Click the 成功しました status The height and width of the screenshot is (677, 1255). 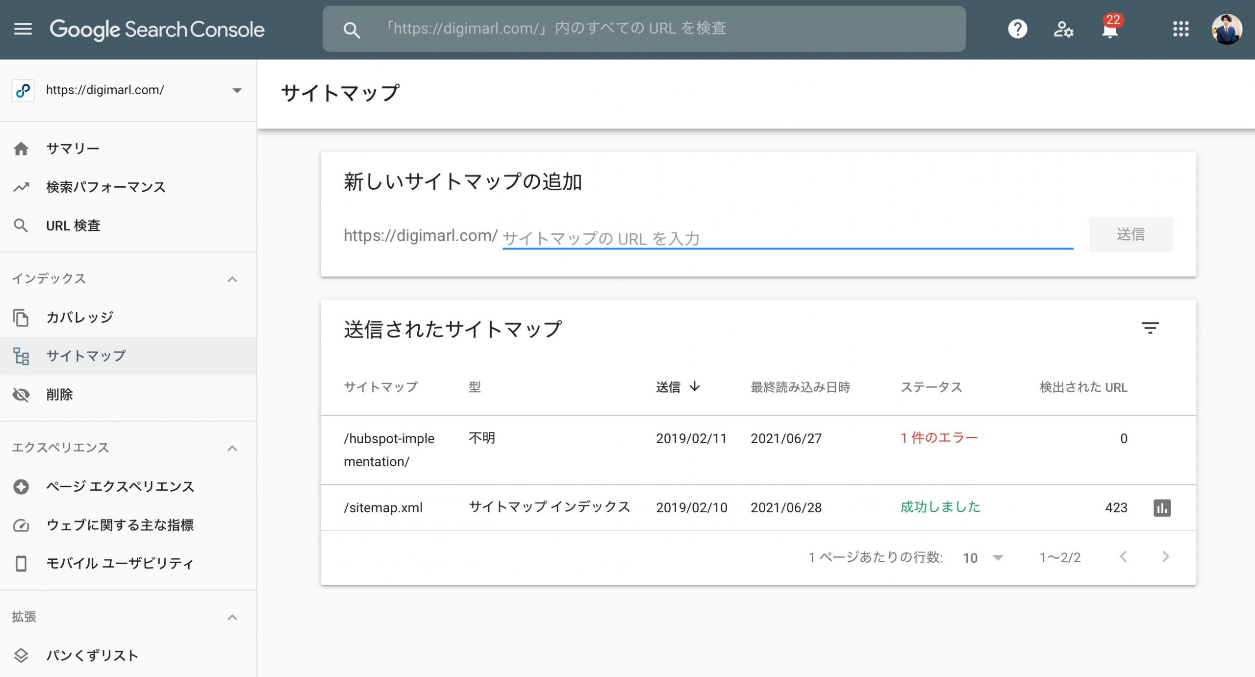point(940,507)
